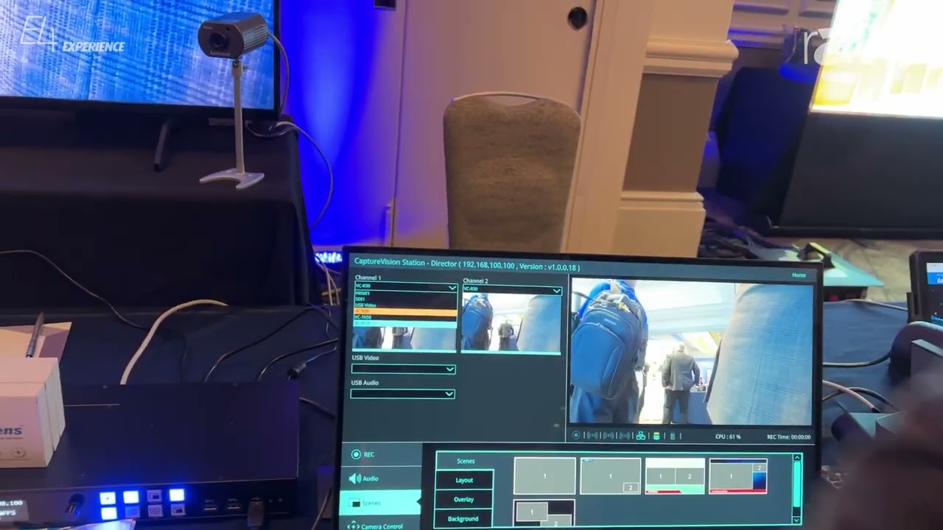The width and height of the screenshot is (943, 530).
Task: Click the scene list scroll up arrow
Action: point(796,459)
